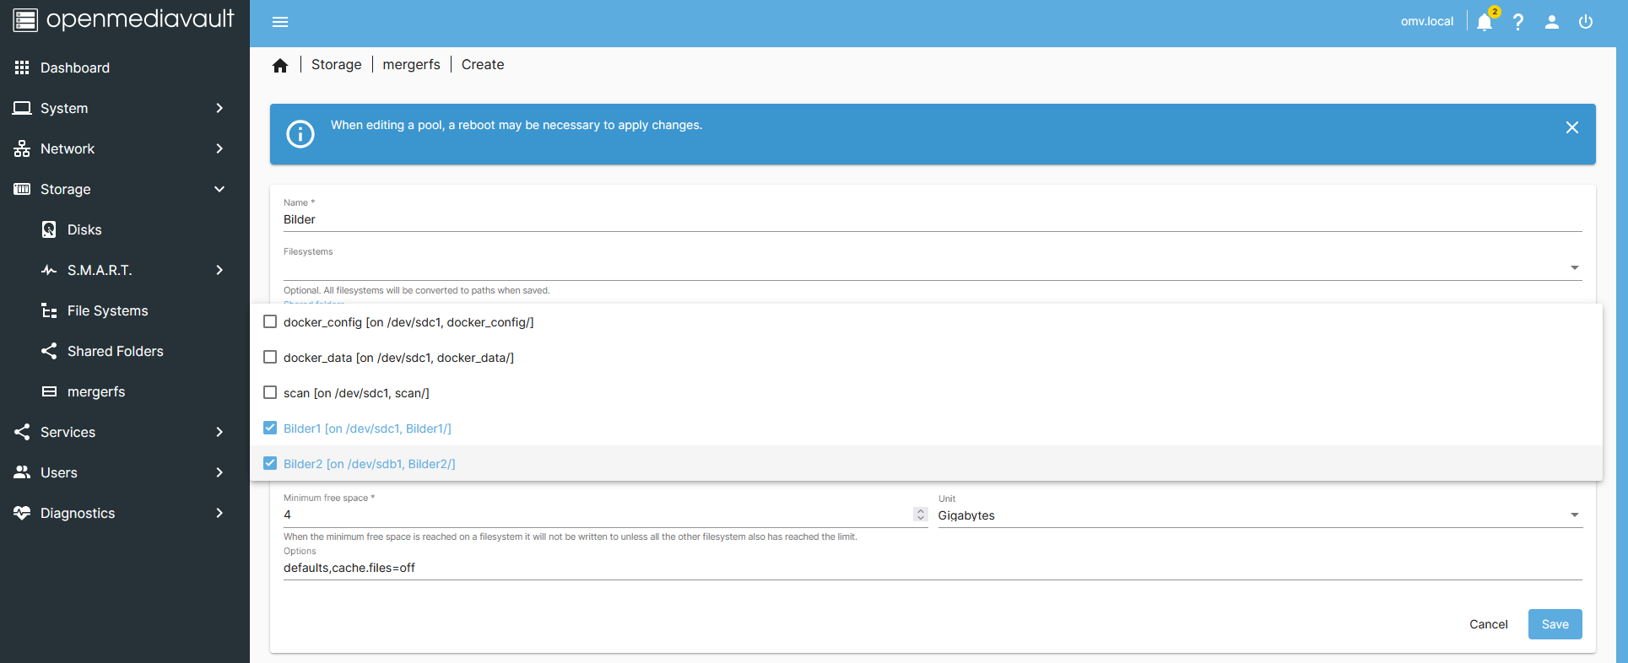
Task: Open the Filesystems dropdown arrow
Action: (1574, 267)
